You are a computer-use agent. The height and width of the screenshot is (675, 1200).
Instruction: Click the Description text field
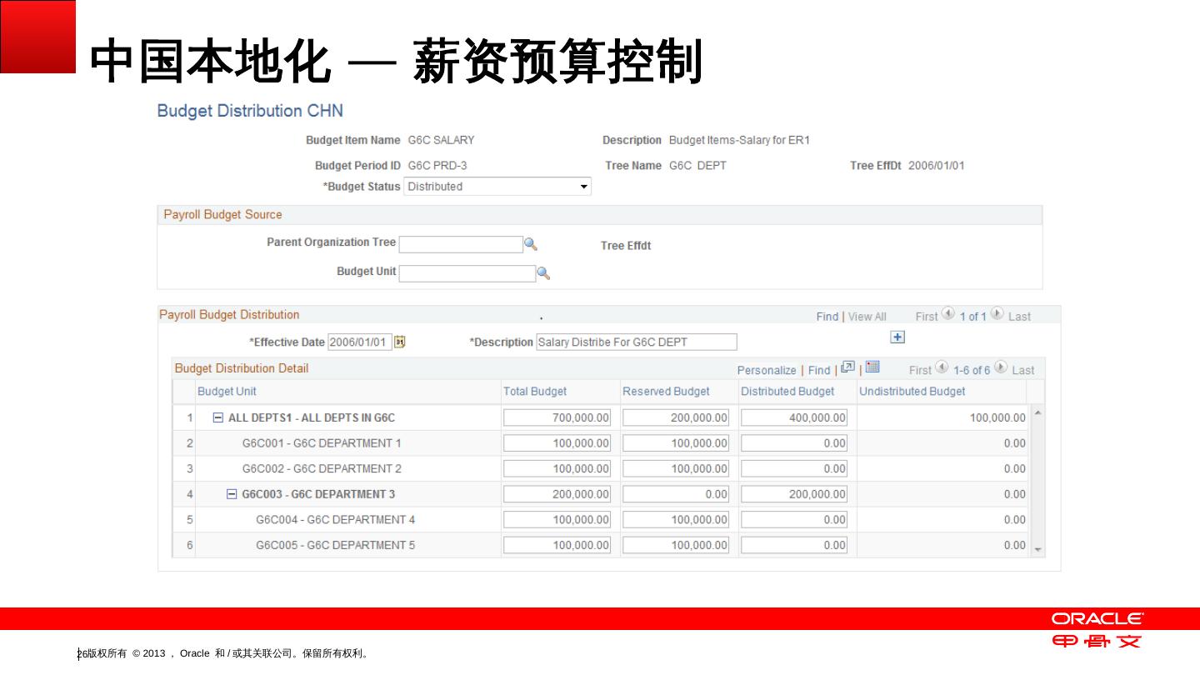click(x=637, y=342)
